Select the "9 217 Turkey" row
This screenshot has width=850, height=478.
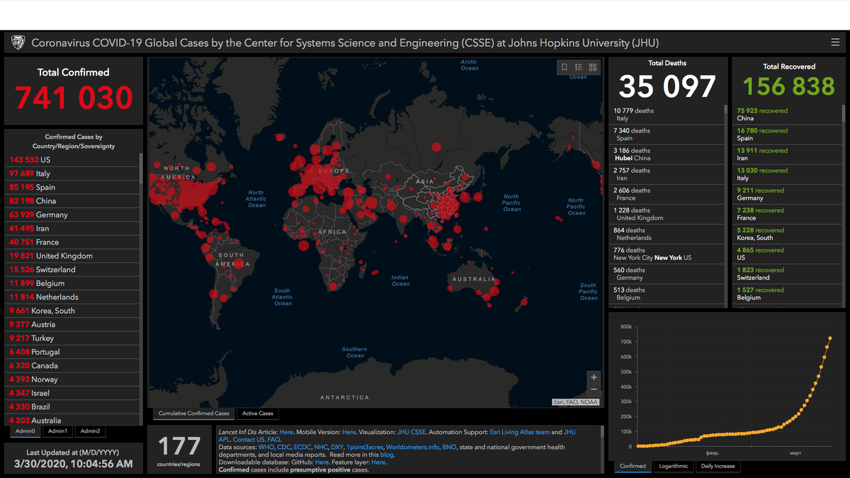(73, 338)
